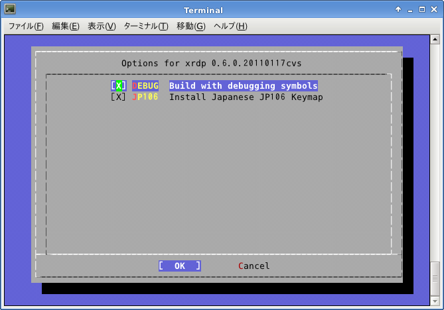
Task: Toggle the JP106 keymap checkbox
Action: [x=118, y=97]
